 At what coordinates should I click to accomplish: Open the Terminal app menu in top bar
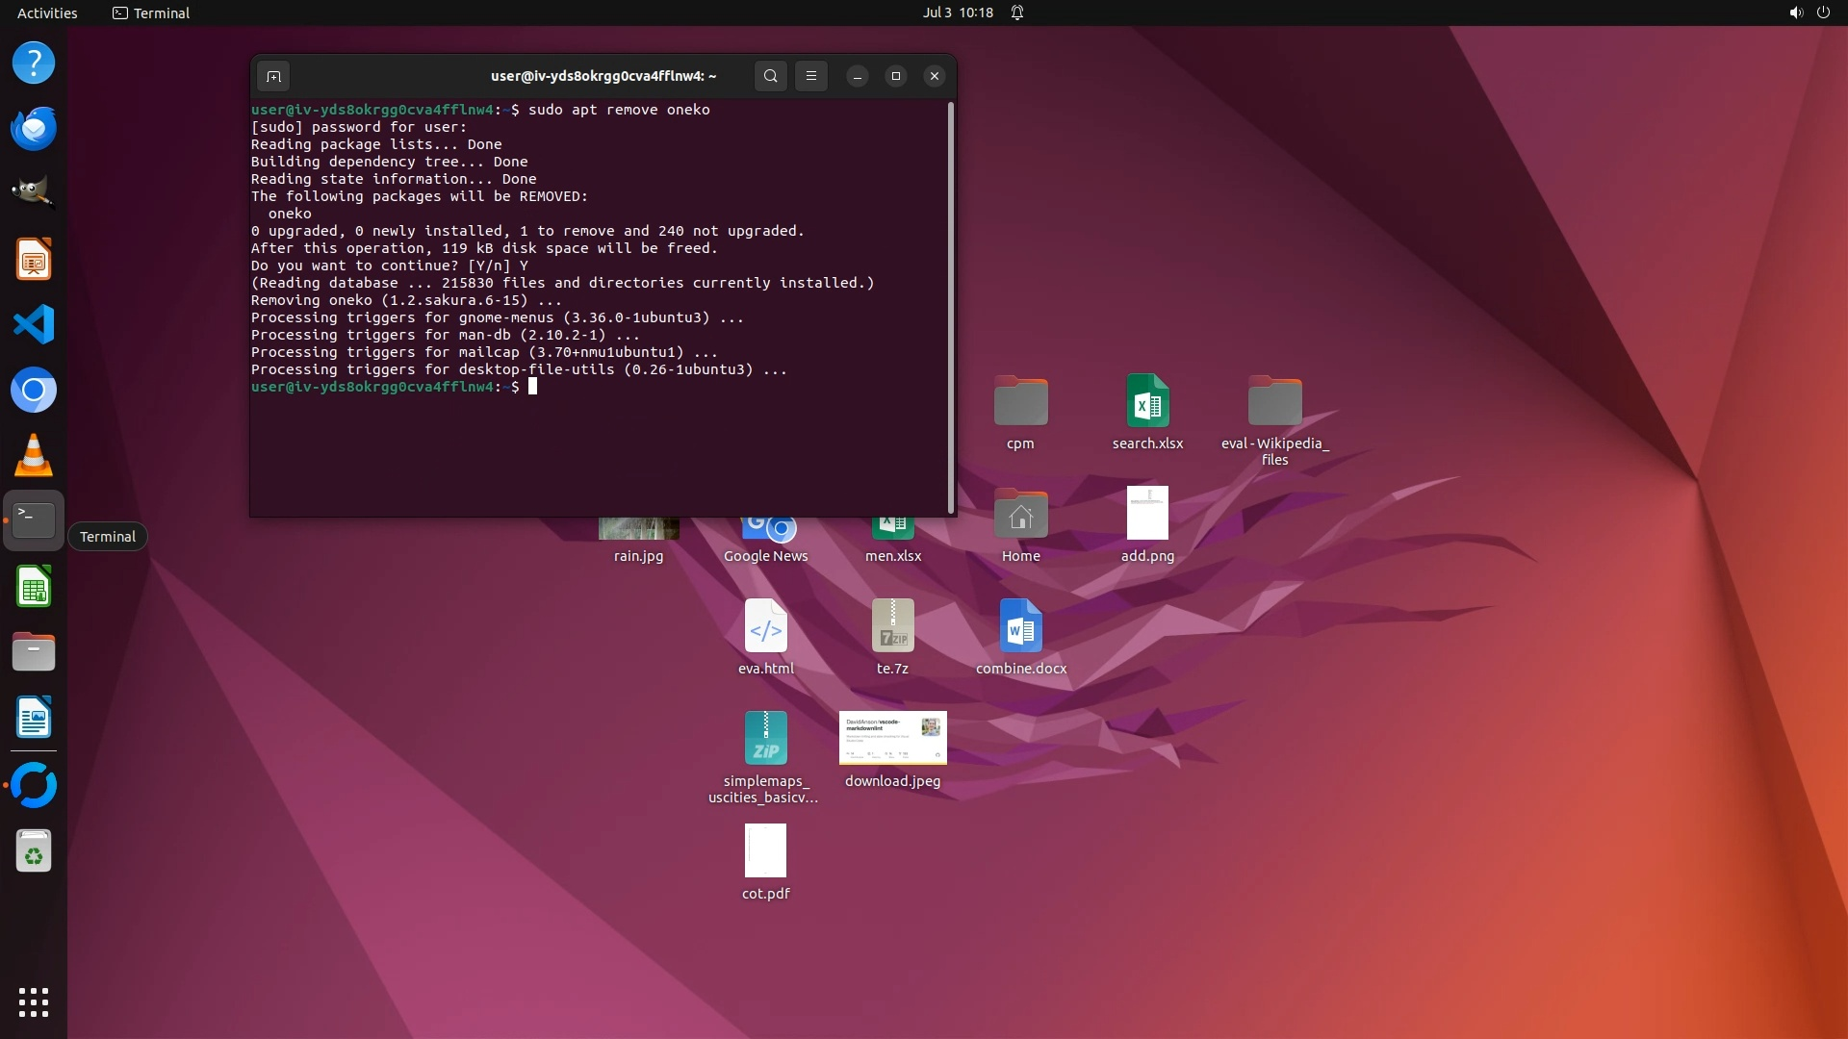[x=151, y=13]
